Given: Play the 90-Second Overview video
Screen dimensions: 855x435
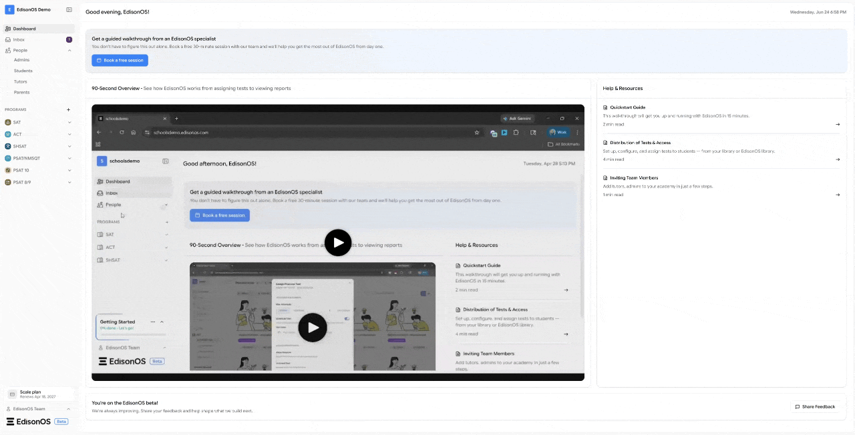Looking at the screenshot, I should 338,243.
